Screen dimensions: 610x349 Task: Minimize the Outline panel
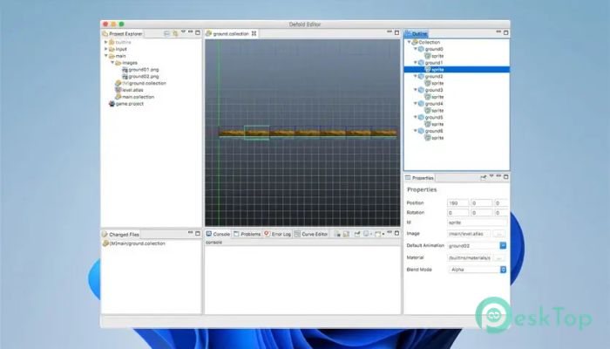tap(498, 32)
